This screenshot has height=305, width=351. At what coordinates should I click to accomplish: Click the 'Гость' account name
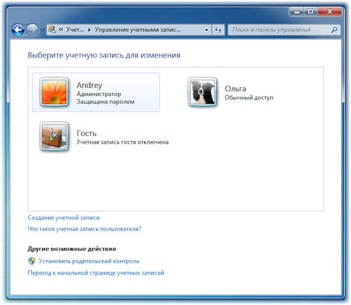tap(87, 133)
